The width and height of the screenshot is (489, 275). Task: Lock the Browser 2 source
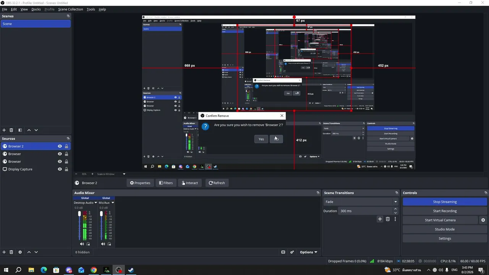[66, 146]
